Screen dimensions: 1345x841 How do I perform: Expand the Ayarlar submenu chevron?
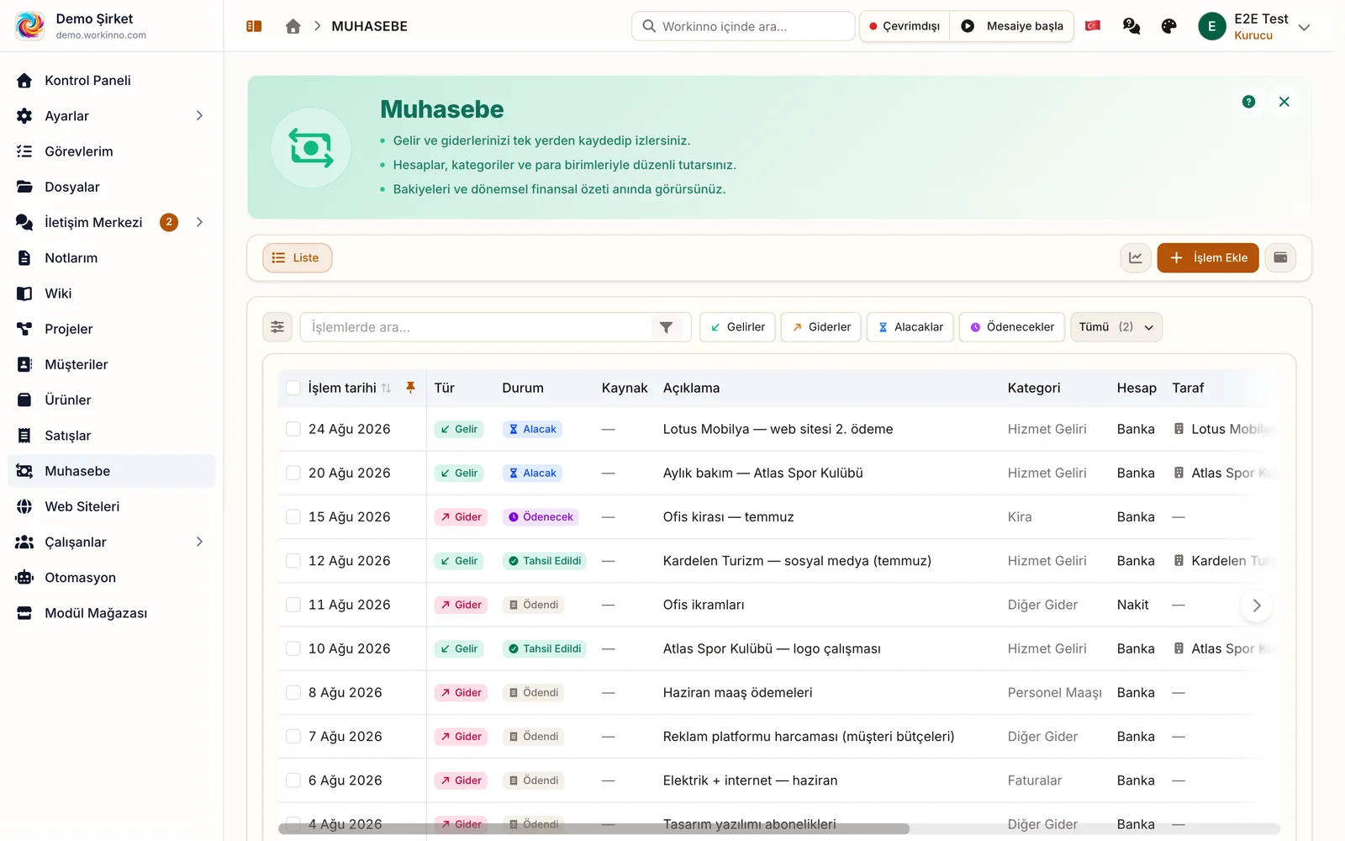click(199, 116)
